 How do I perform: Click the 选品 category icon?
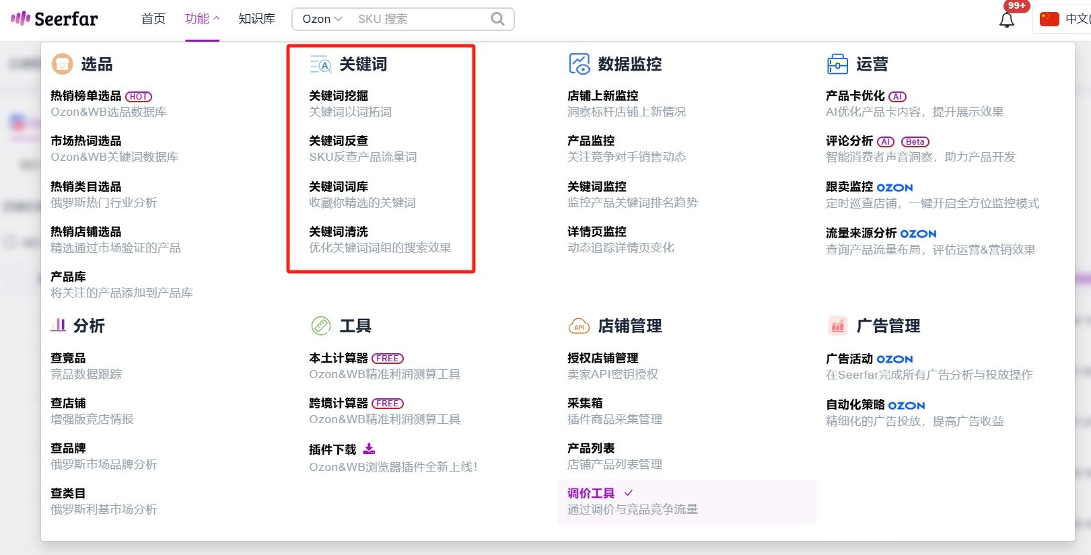pyautogui.click(x=63, y=64)
